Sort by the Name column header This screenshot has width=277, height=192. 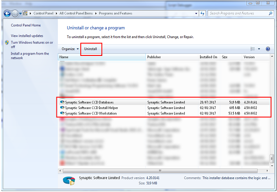pyautogui.click(x=102, y=57)
